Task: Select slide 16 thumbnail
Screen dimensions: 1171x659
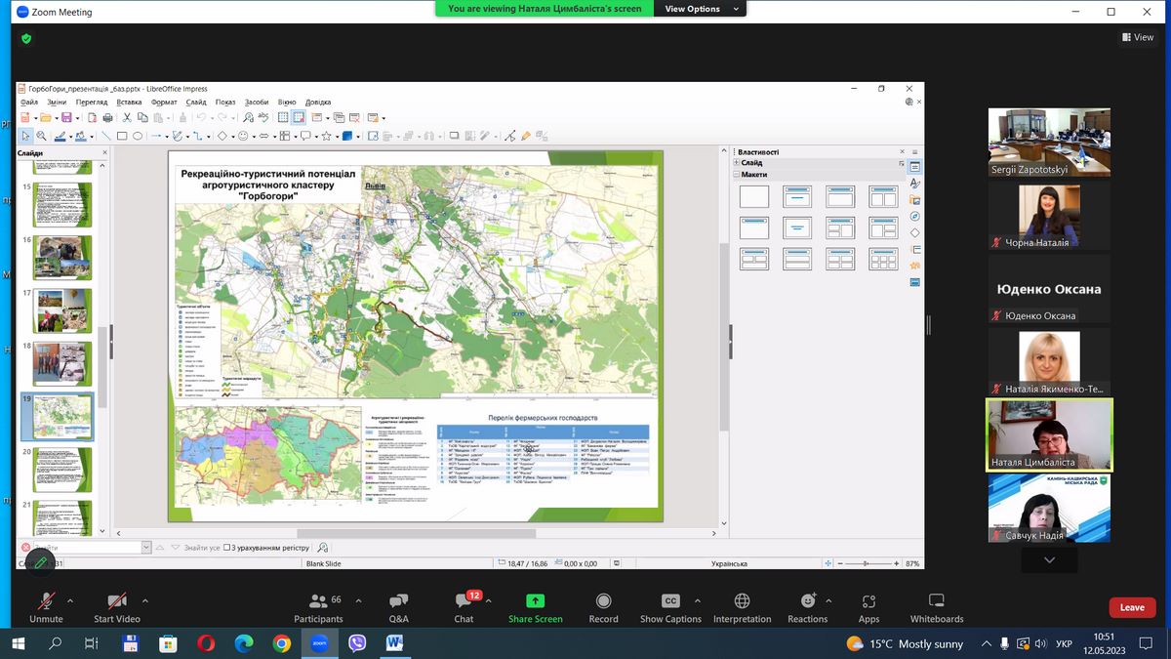Action: [62, 258]
